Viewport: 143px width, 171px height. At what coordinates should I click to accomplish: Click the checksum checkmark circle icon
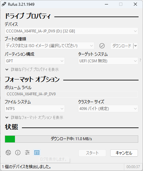pyautogui.click(x=102, y=46)
